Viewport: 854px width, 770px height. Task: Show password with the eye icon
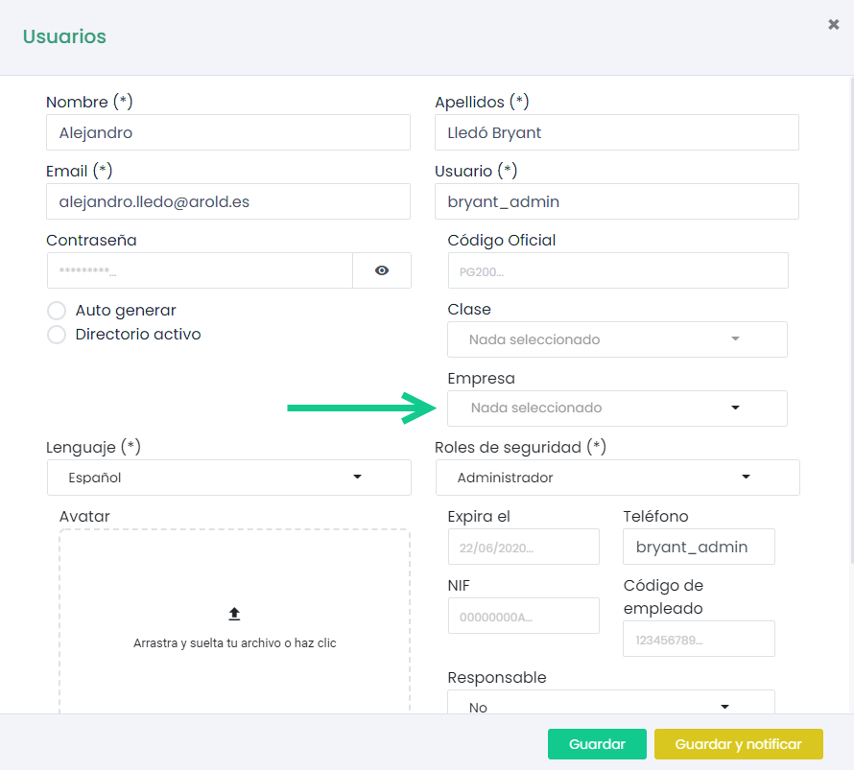coord(382,270)
